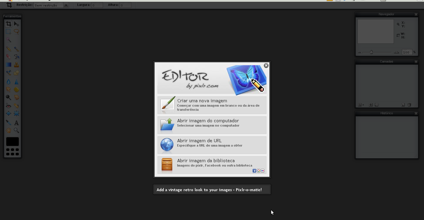Image resolution: width=424 pixels, height=220 pixels.
Task: Click the Flickr library icon
Action: pyautogui.click(x=263, y=171)
